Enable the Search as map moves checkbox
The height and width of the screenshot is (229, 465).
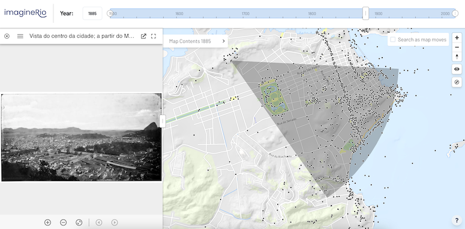pyautogui.click(x=392, y=39)
